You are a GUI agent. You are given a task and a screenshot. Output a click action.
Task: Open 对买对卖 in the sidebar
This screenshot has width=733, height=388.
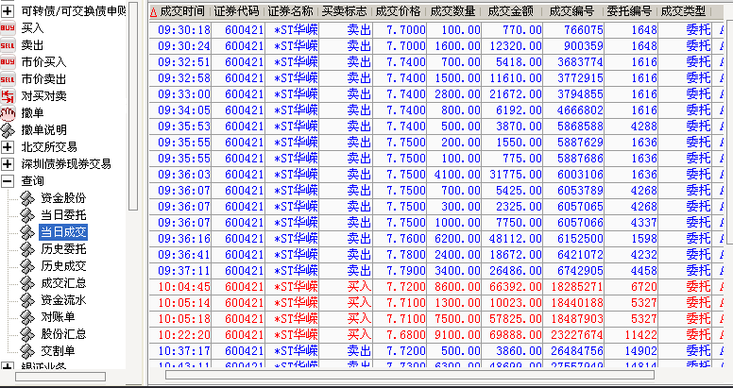[43, 96]
